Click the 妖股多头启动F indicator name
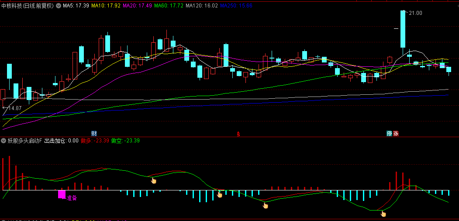Screen dimensions: 459x221 [x=25, y=141]
